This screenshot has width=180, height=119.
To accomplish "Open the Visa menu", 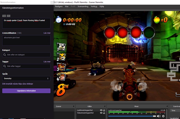I will click(67, 7).
